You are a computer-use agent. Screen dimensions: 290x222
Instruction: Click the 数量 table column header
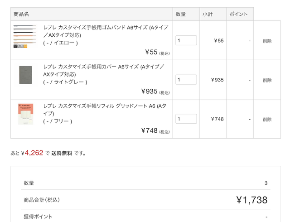(x=181, y=14)
